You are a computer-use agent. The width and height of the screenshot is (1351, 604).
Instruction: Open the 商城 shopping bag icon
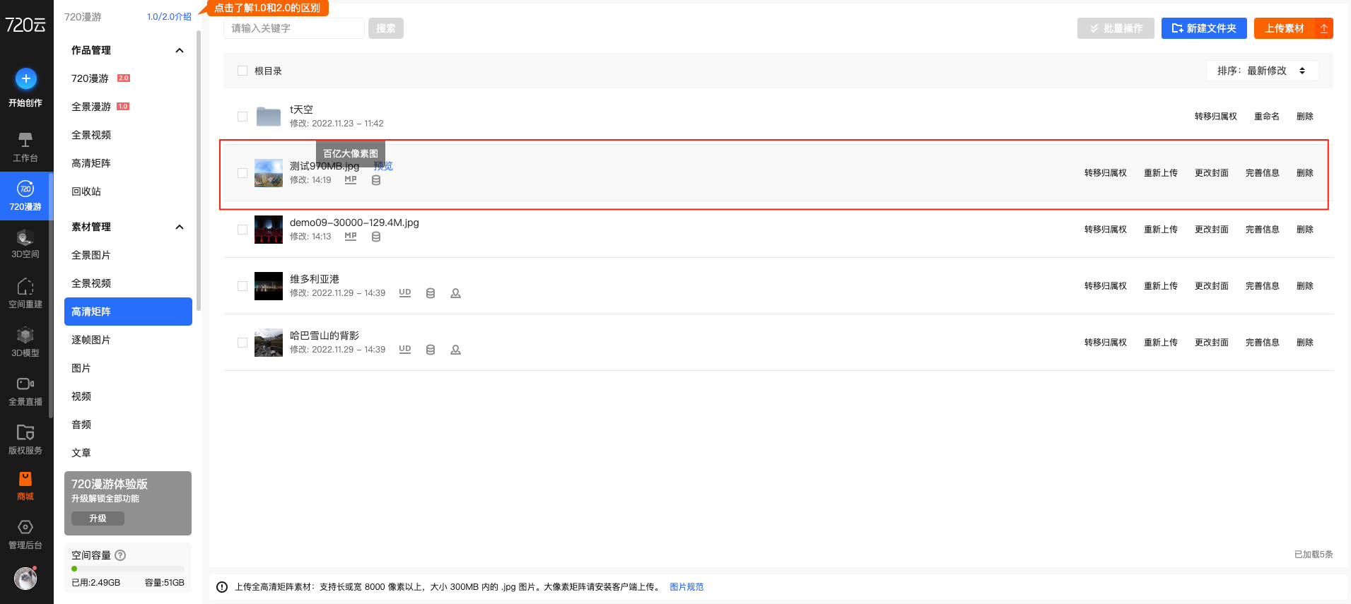[25, 480]
